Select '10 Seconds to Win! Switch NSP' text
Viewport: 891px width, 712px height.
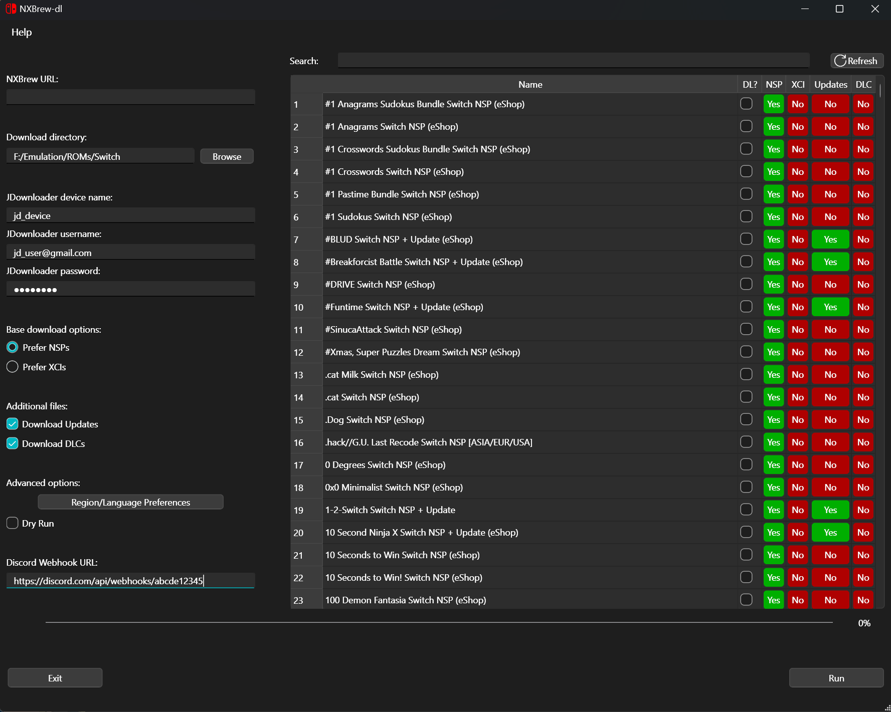click(404, 578)
